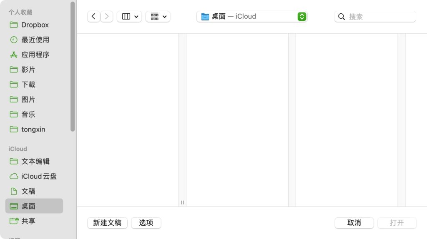Viewport: 427px width, 239px height.
Task: Click the 新建文稿 button
Action: [x=107, y=223]
